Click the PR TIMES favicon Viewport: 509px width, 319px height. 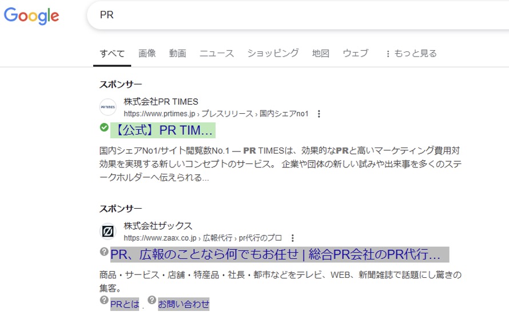pos(108,107)
